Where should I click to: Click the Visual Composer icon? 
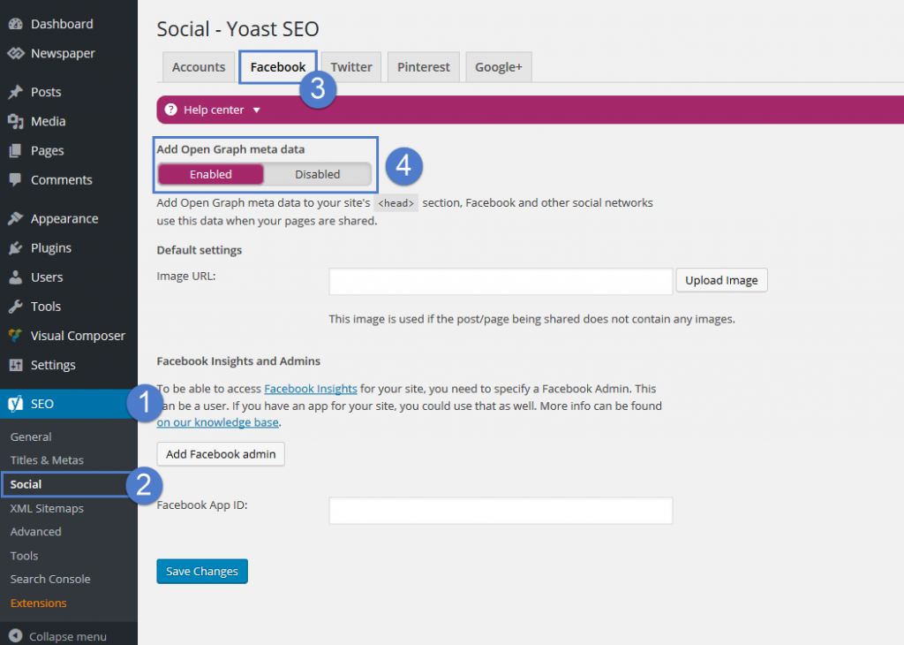coord(16,336)
